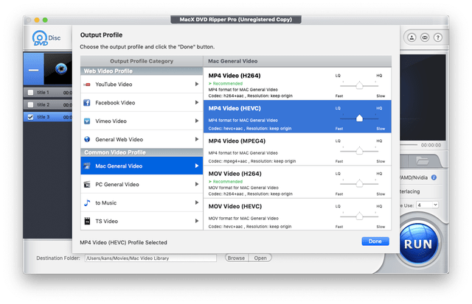Click the PC General Video icon

[87, 185]
